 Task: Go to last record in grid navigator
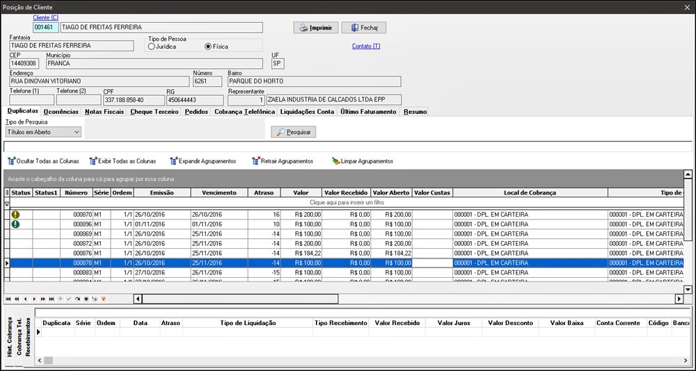[x=52, y=299]
